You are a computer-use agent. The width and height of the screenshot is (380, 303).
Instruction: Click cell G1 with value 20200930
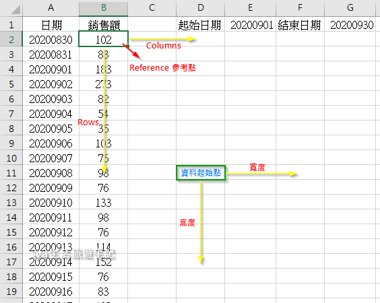(x=350, y=25)
